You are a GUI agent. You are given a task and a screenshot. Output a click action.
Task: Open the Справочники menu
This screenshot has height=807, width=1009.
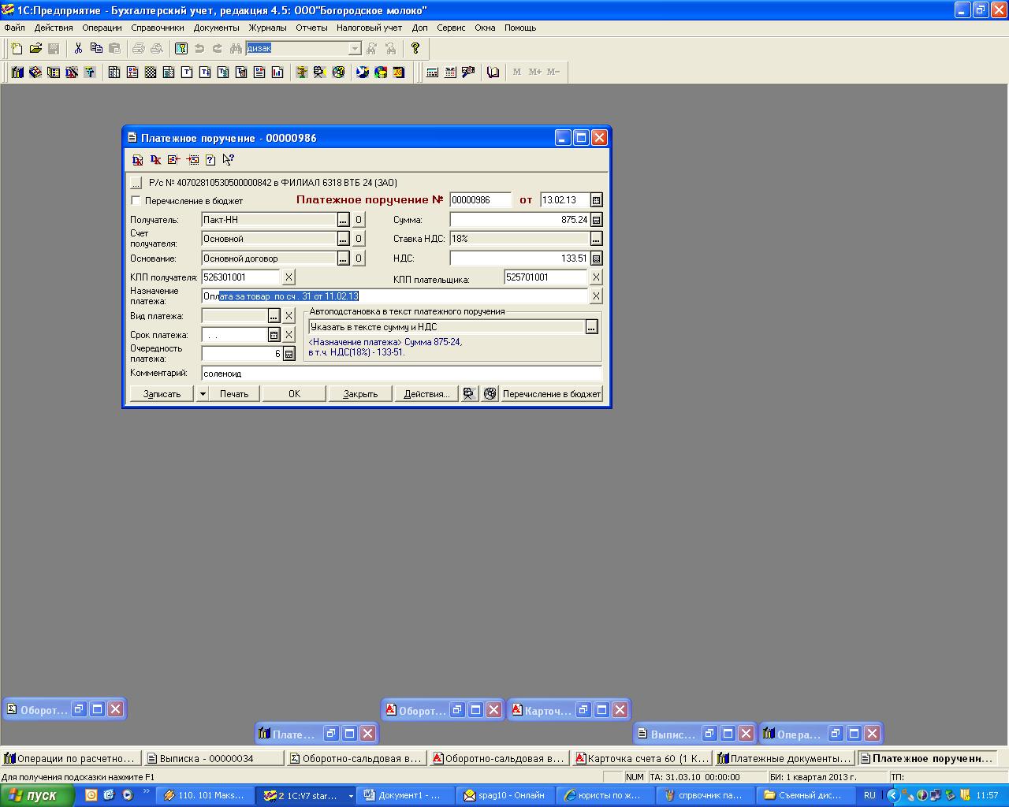coord(158,28)
